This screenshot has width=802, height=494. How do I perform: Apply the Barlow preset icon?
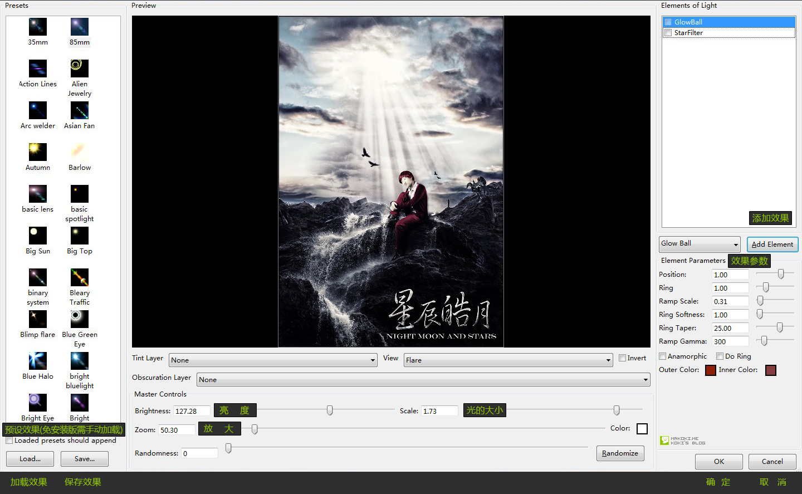(x=80, y=152)
